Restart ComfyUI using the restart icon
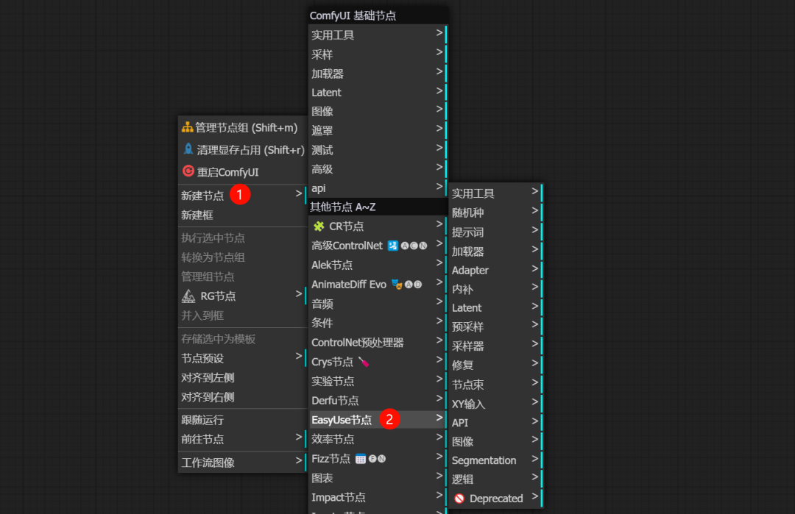Screen dimensions: 795x514 click(186, 171)
